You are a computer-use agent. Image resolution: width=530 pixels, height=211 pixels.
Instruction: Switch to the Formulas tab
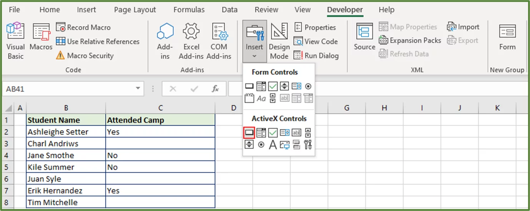coord(189,10)
